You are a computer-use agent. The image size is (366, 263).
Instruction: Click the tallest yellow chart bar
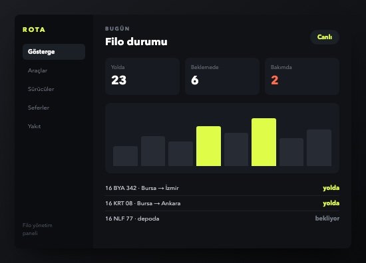tap(264, 142)
